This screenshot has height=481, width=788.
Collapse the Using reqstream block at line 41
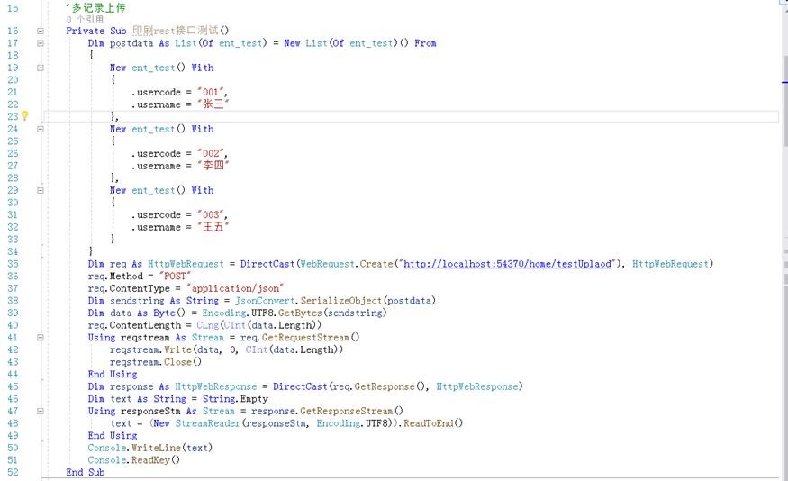[x=41, y=338]
